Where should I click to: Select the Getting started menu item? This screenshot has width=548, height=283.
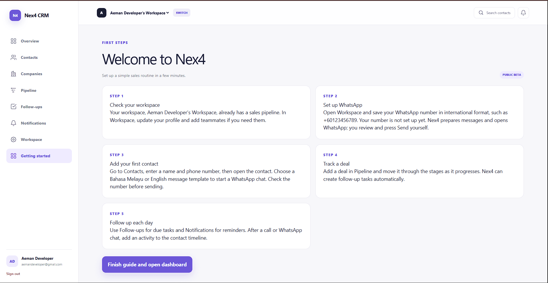39,156
